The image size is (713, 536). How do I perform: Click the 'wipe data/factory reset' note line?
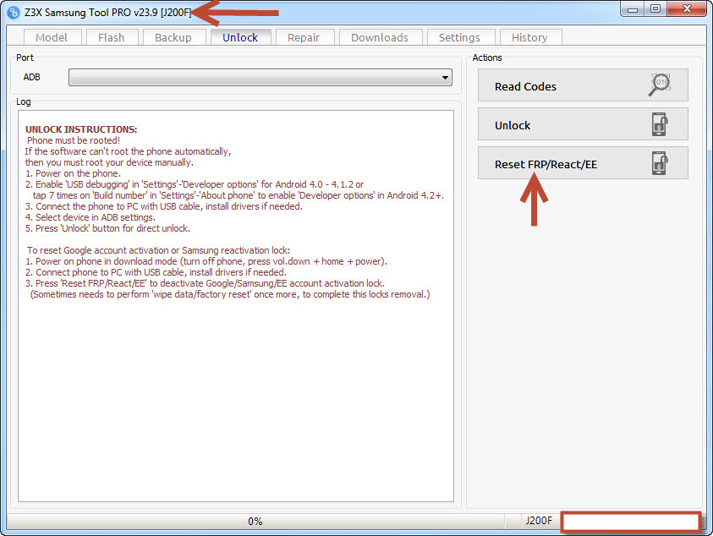(230, 294)
